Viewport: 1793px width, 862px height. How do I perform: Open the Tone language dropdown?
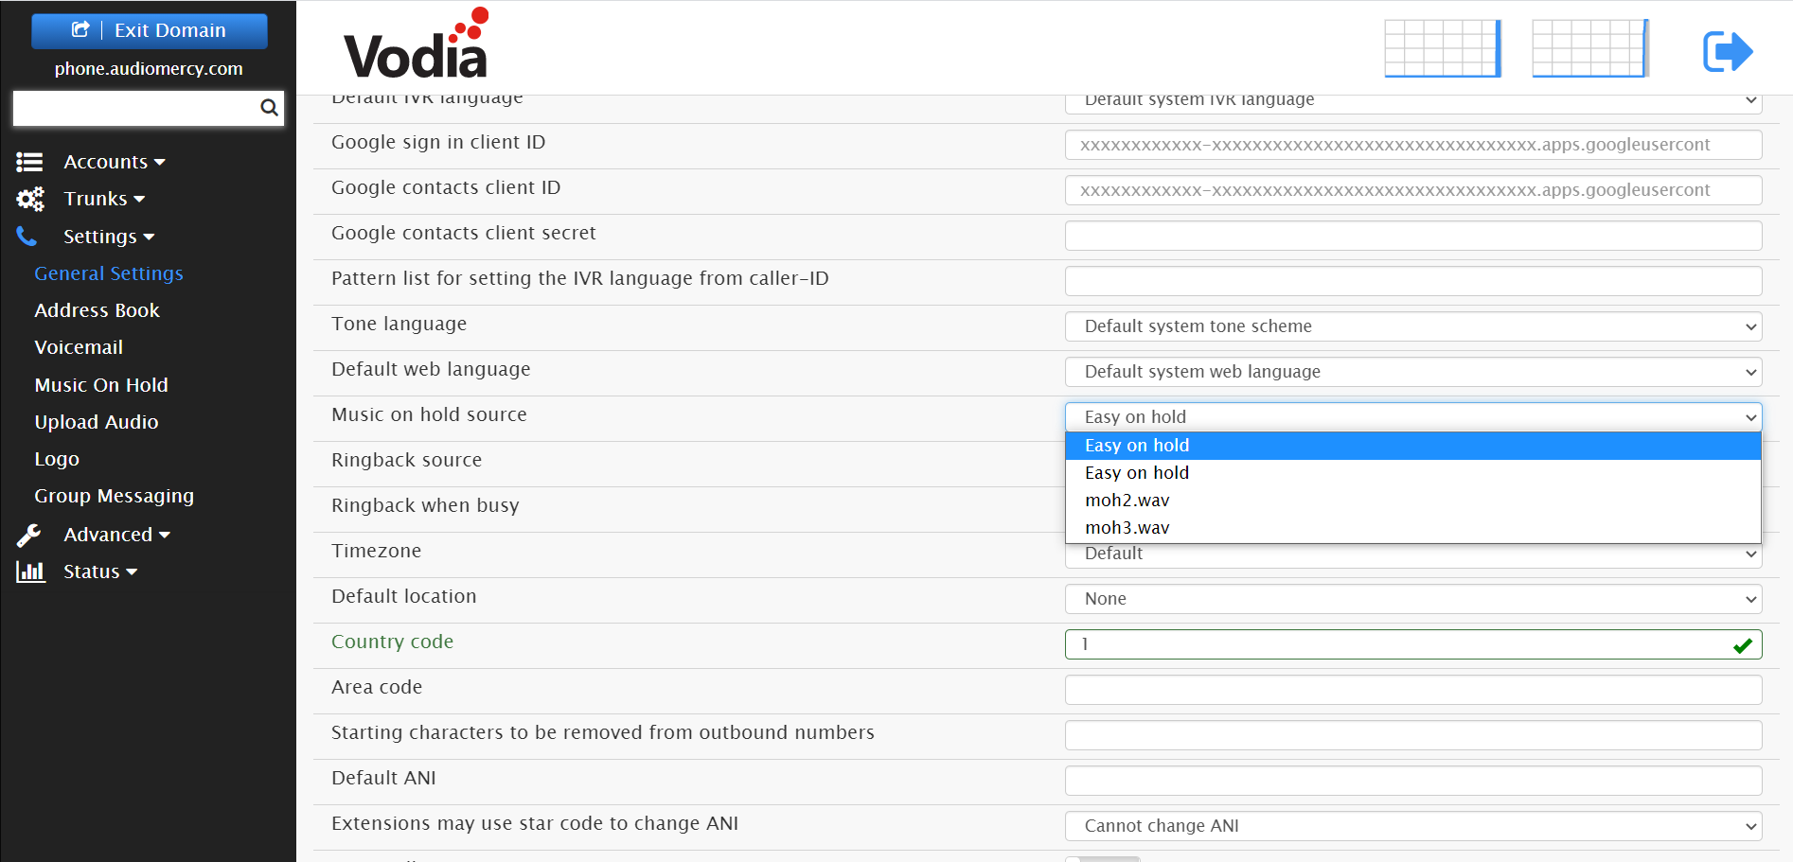click(1412, 326)
